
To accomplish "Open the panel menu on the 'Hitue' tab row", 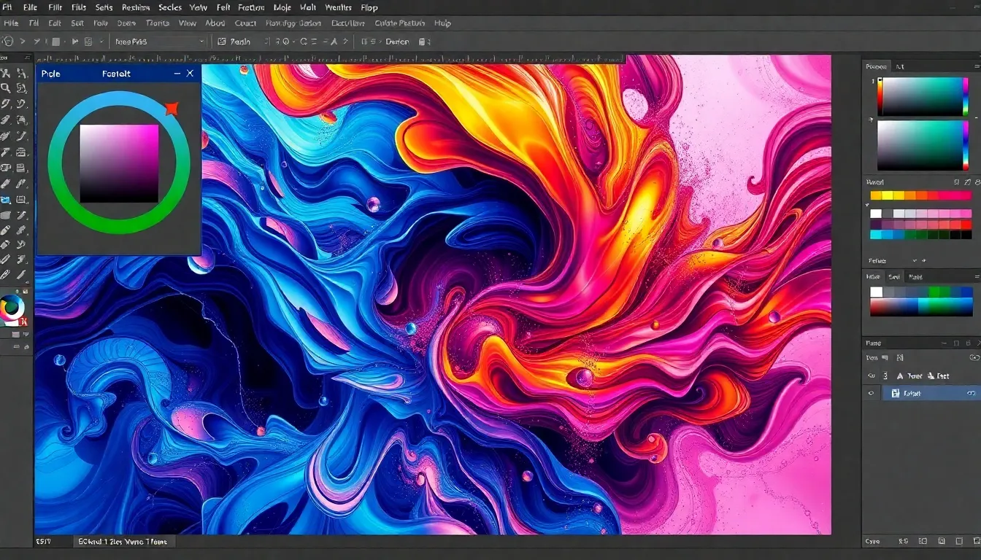I will pos(976,277).
